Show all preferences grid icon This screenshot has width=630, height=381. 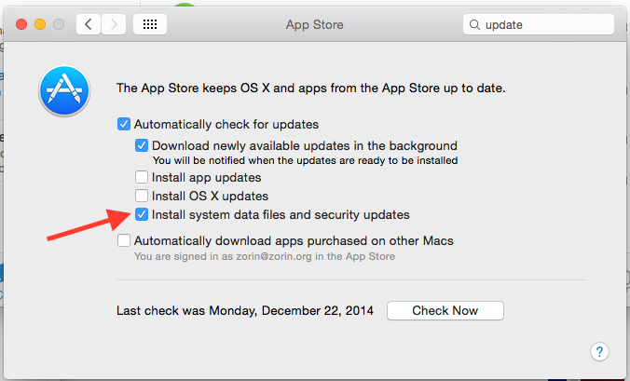[150, 25]
